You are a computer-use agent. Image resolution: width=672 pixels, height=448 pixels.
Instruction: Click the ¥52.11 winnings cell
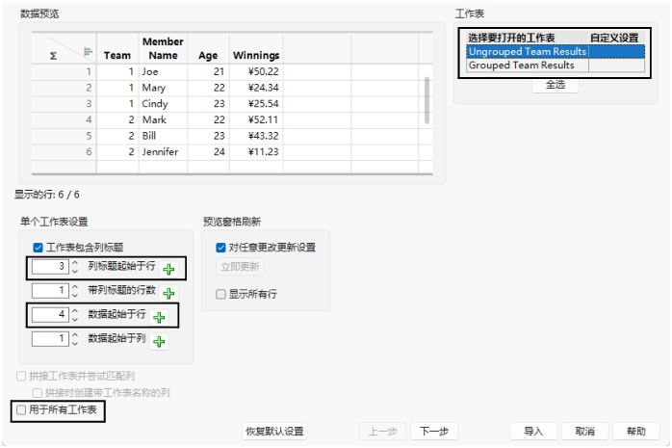256,119
